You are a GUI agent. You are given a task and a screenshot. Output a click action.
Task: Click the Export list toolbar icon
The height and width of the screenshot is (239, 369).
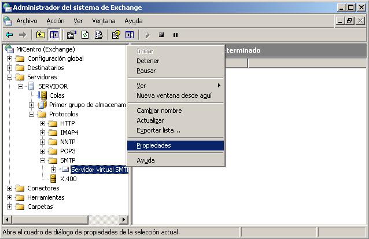[x=98, y=35]
